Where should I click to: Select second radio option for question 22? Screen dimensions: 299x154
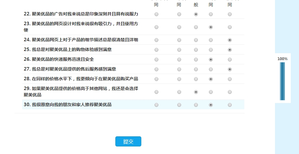[x=179, y=14]
